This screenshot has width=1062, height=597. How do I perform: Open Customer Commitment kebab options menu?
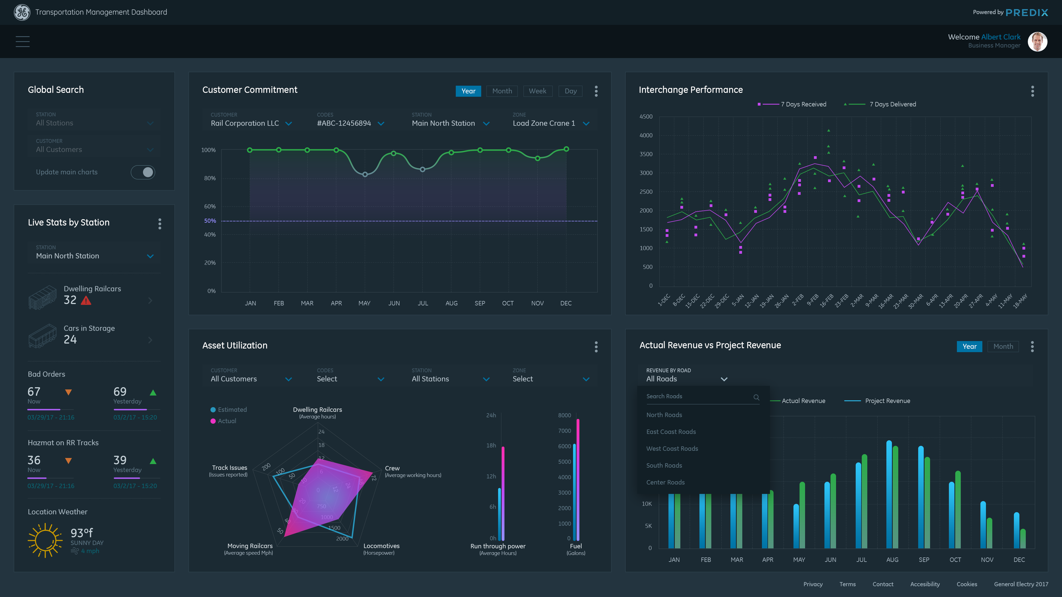click(x=596, y=91)
